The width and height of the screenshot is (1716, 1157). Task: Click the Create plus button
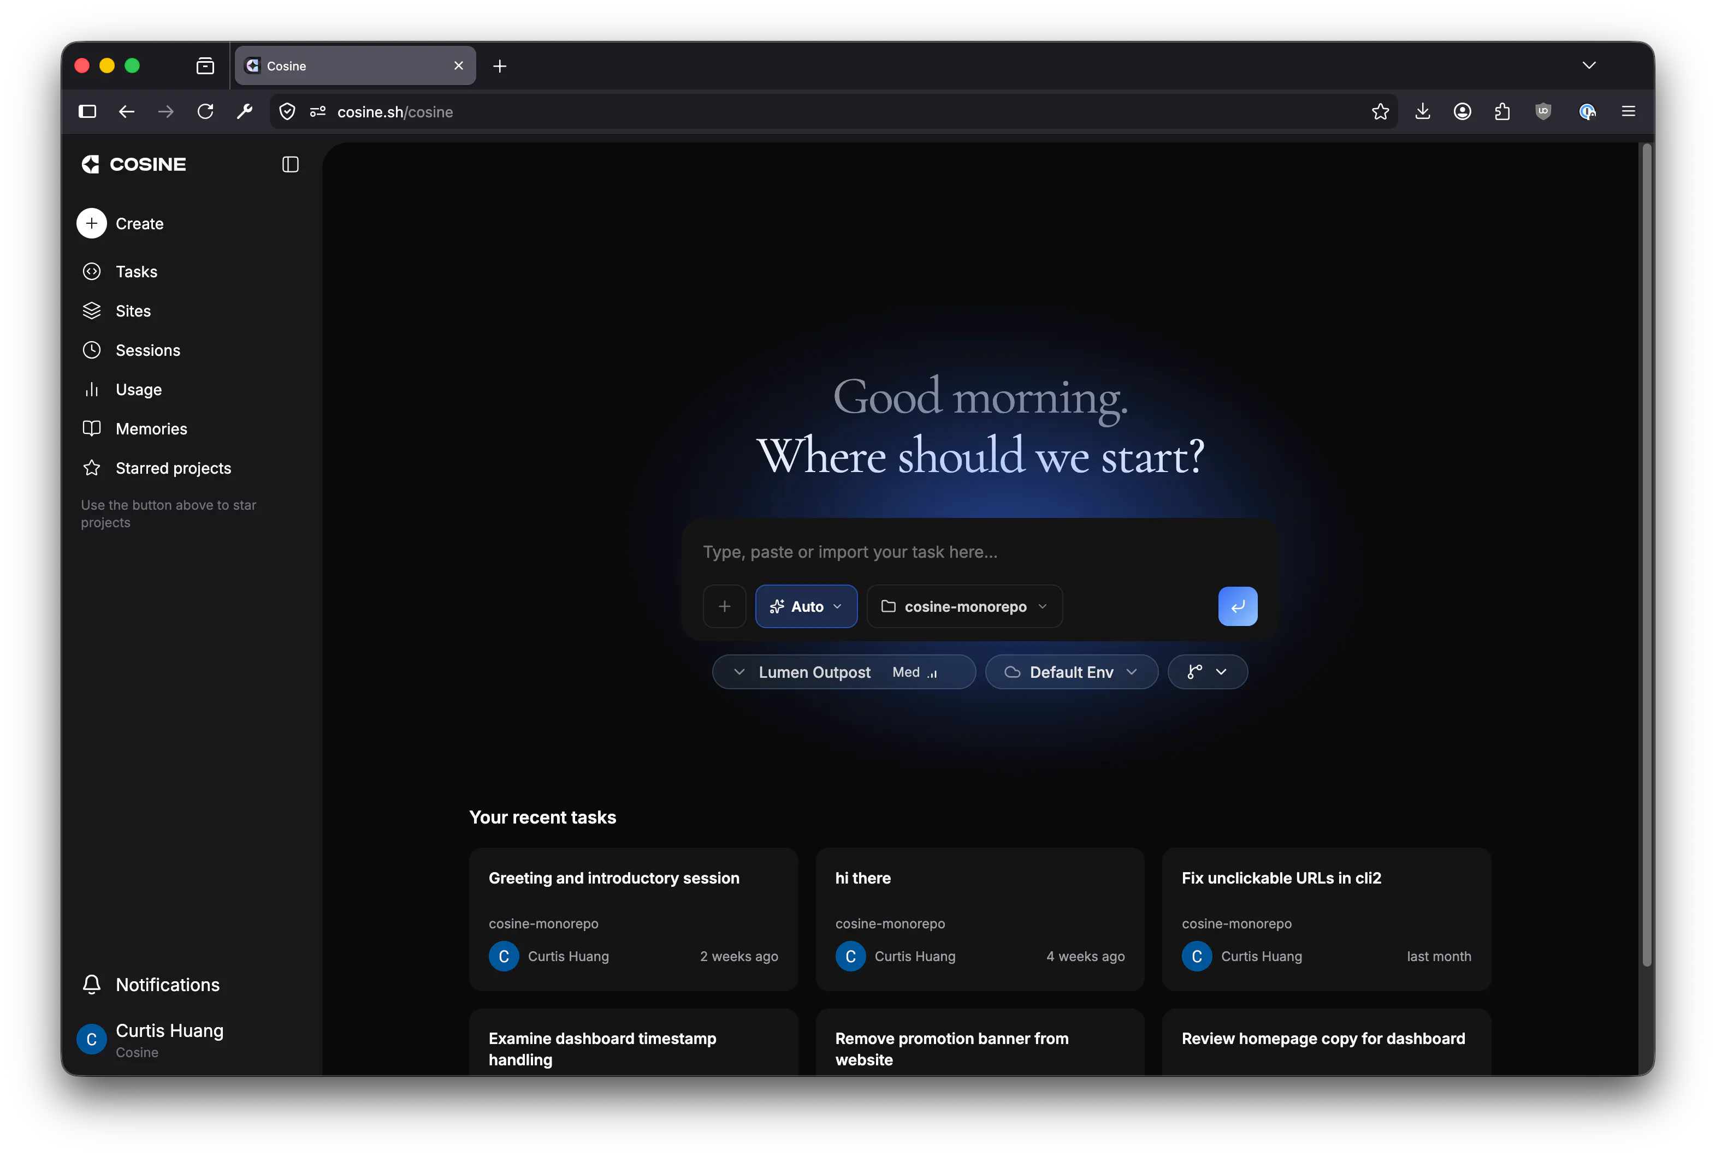click(92, 223)
